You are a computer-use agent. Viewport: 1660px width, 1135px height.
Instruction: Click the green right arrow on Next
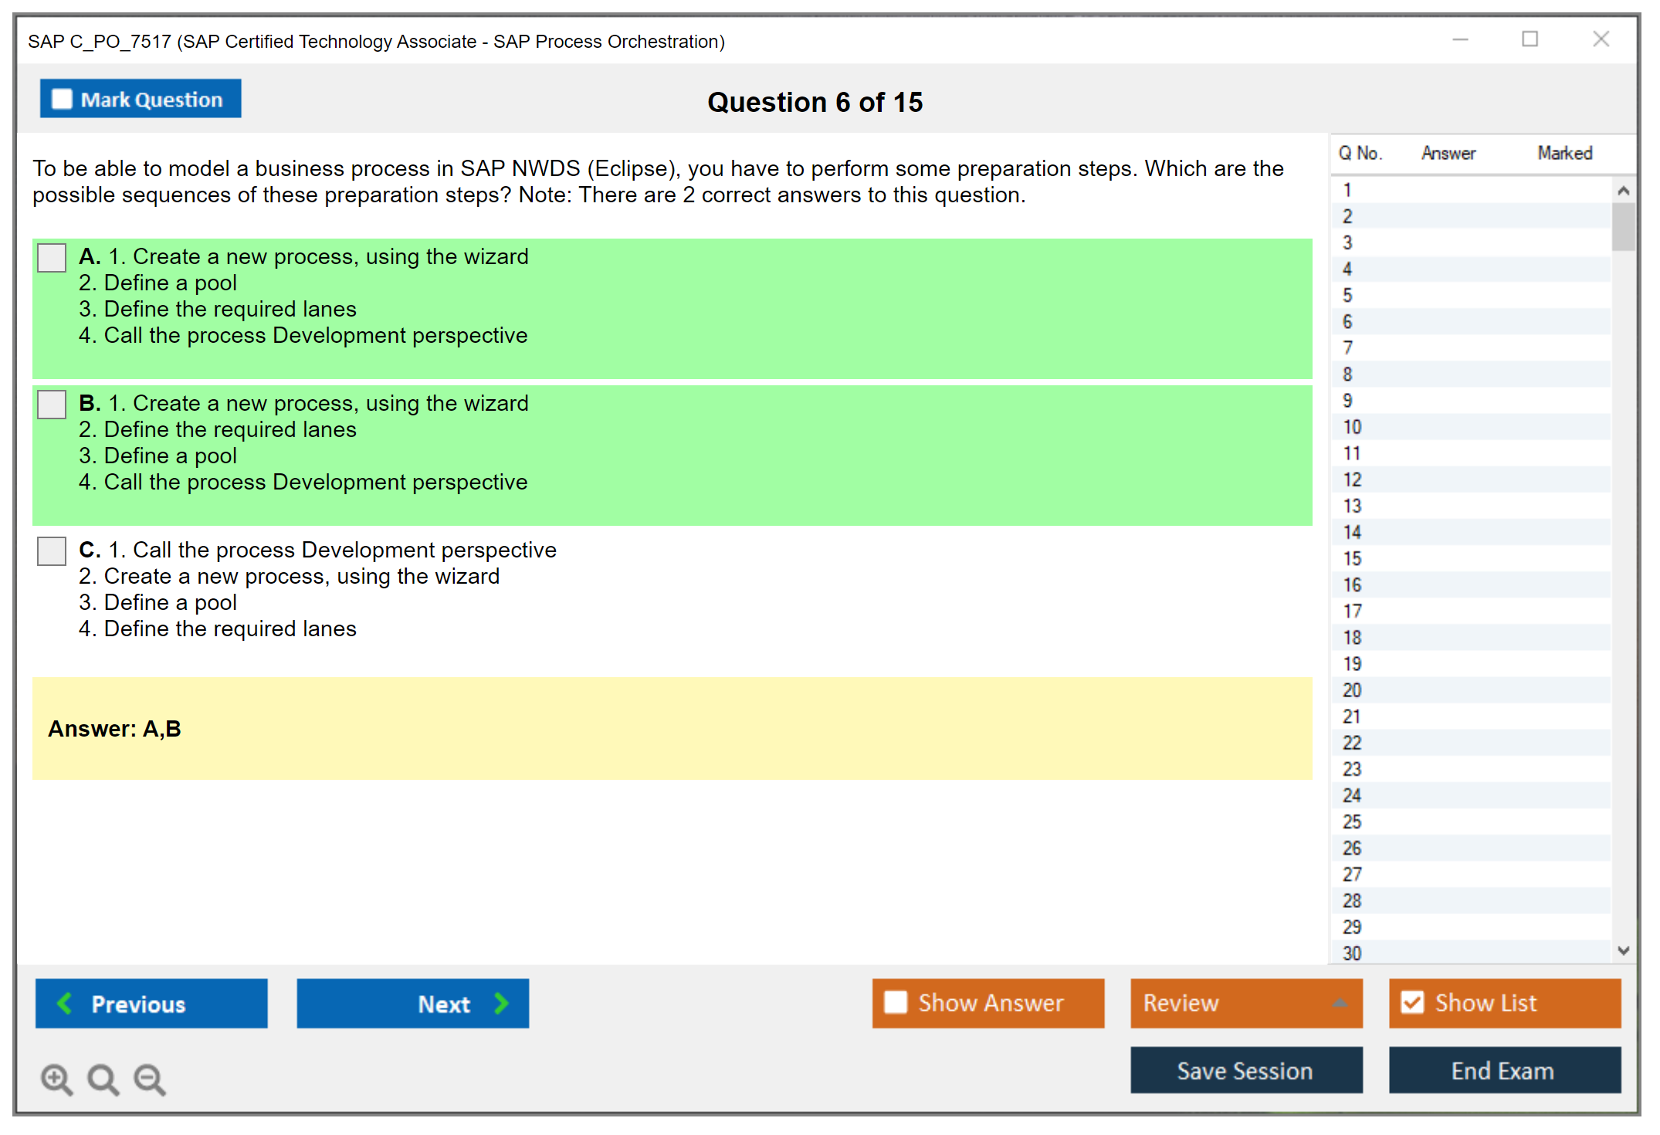pyautogui.click(x=501, y=1003)
